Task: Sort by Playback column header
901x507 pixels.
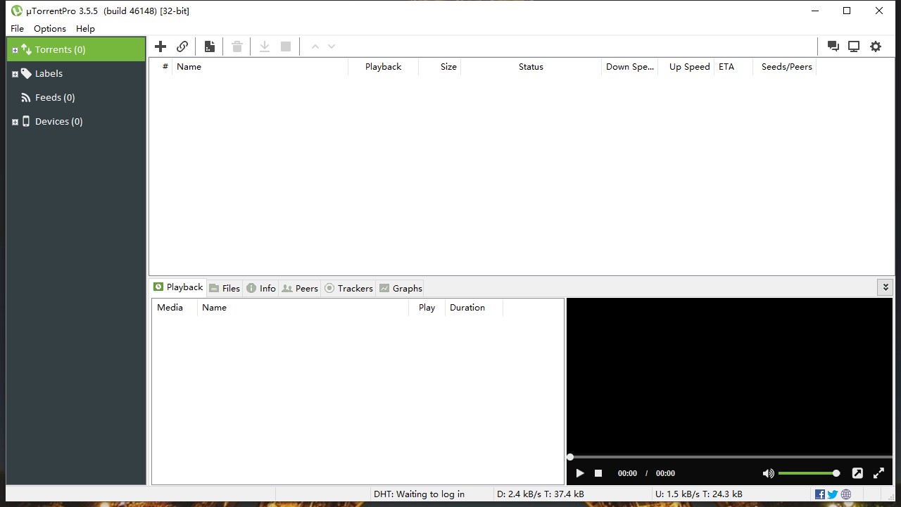Action: [x=383, y=67]
